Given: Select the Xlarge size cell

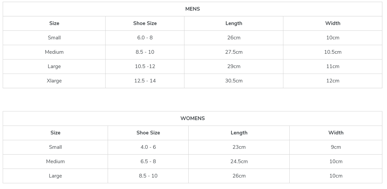Looking at the screenshot, I should click(54, 81).
